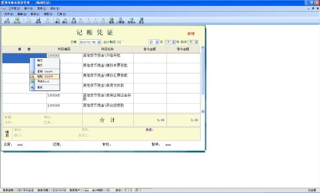This screenshot has width=320, height=193.
Task: Click the 其他货币资金\信用卡存款 cell
Action: (108, 88)
